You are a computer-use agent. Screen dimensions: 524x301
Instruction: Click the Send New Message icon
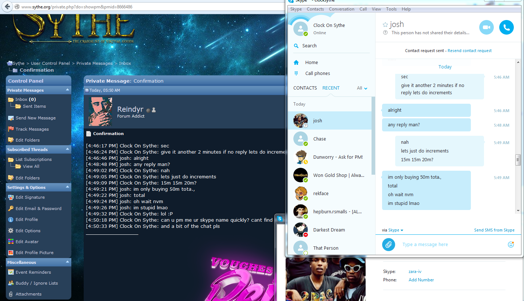coord(11,118)
